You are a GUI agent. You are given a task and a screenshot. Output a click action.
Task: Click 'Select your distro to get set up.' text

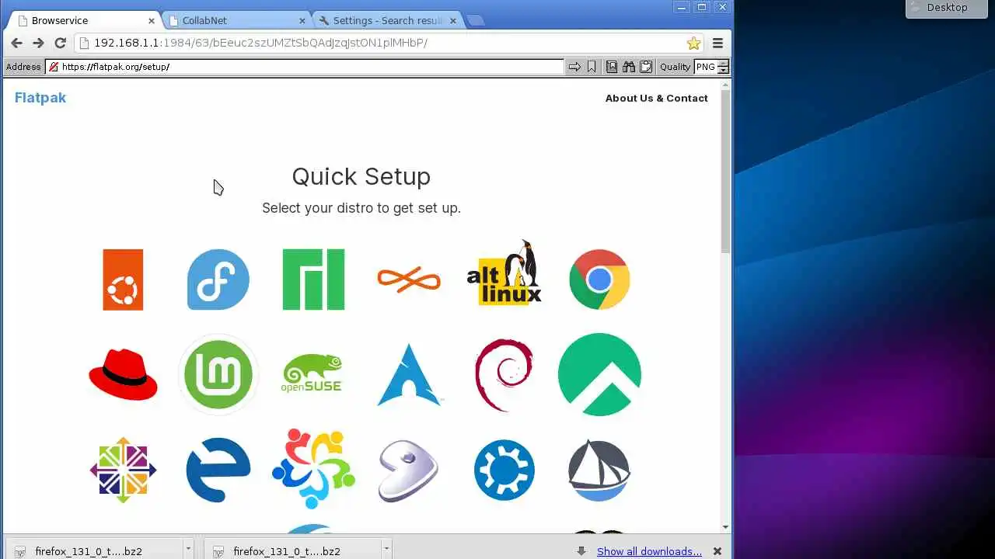point(361,208)
